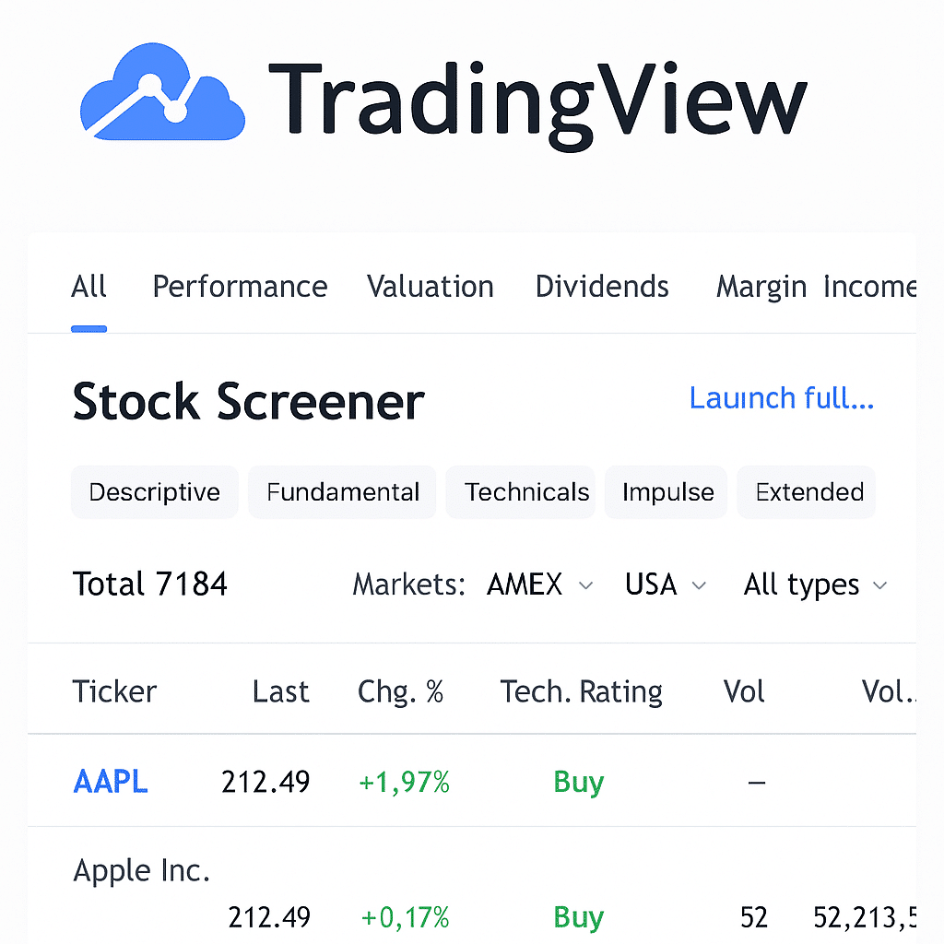Click the Tech. Rating column header
The height and width of the screenshot is (944, 944).
point(581,691)
